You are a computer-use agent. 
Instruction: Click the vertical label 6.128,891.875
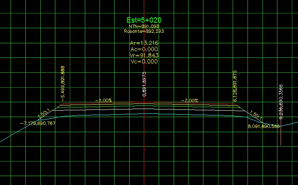[x=235, y=86]
